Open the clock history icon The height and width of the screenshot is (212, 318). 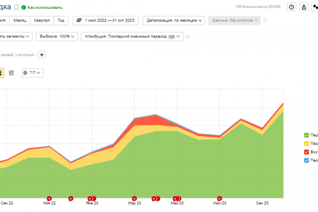tap(291, 7)
